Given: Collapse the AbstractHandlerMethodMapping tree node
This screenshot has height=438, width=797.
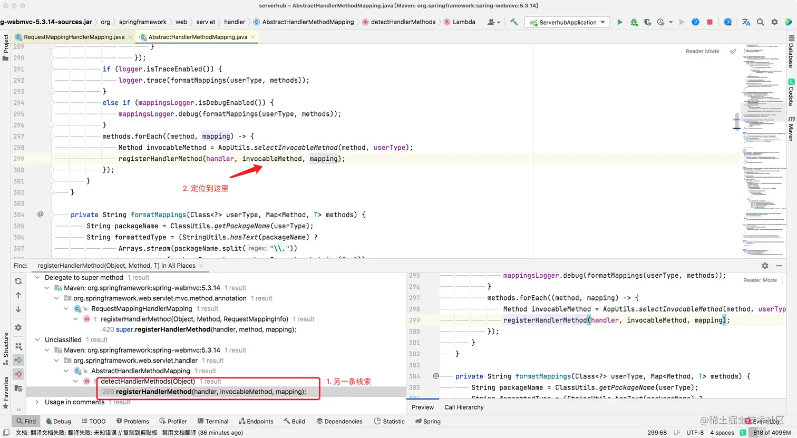Looking at the screenshot, I should click(x=66, y=371).
